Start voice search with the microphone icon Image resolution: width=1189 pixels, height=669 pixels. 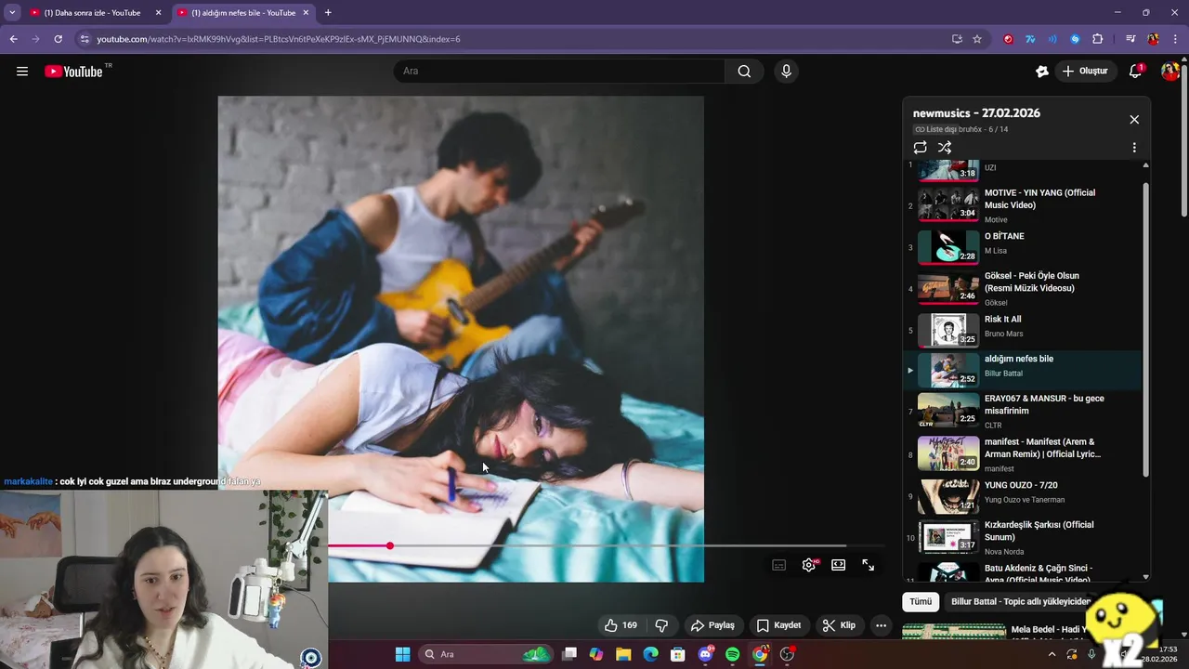(787, 72)
